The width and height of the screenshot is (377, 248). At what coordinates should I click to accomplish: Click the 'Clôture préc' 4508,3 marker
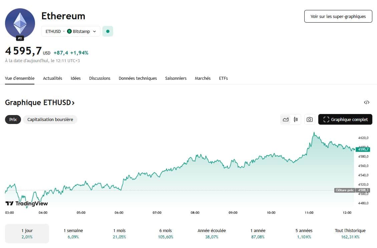point(352,190)
